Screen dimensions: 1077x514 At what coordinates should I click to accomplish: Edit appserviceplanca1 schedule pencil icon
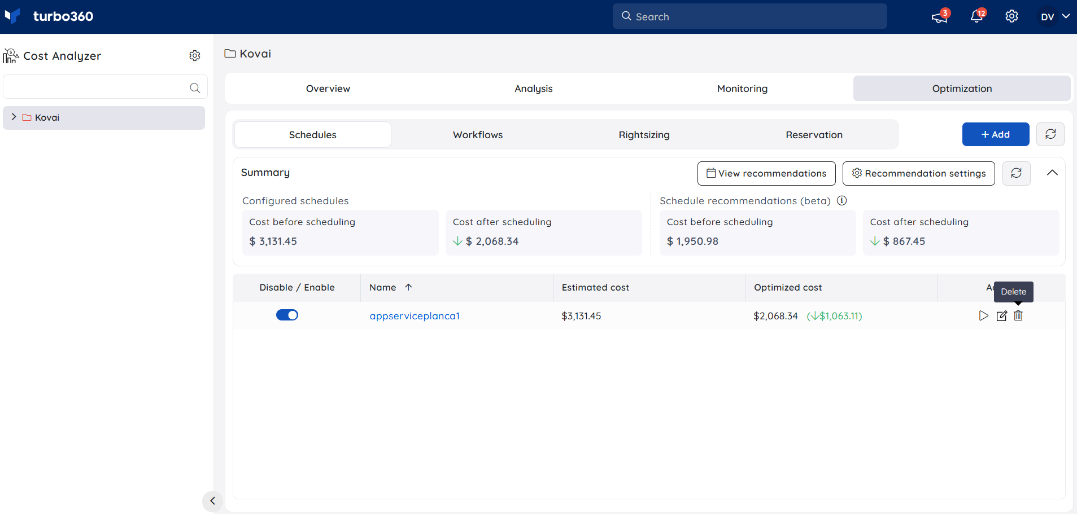[1001, 315]
